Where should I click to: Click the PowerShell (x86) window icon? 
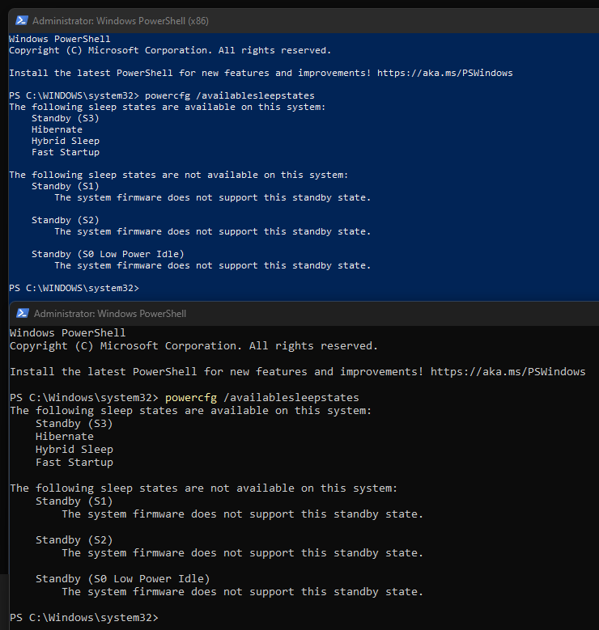[x=21, y=20]
